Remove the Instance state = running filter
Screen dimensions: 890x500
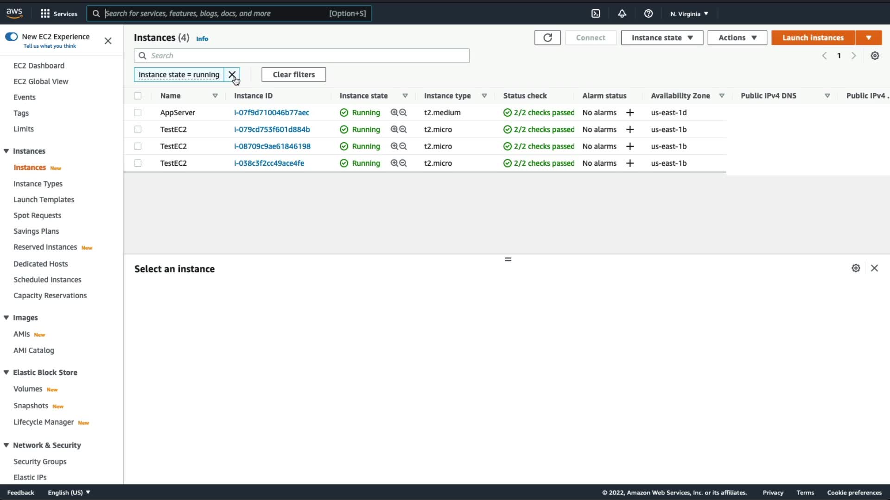pos(232,75)
